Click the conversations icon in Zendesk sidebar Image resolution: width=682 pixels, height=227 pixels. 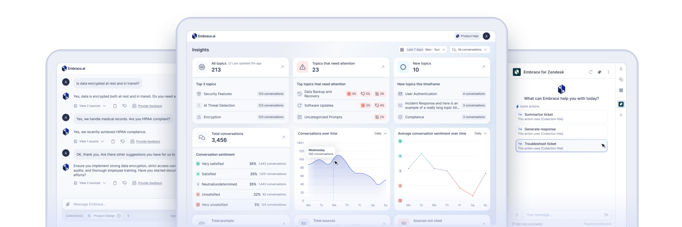tap(621, 80)
